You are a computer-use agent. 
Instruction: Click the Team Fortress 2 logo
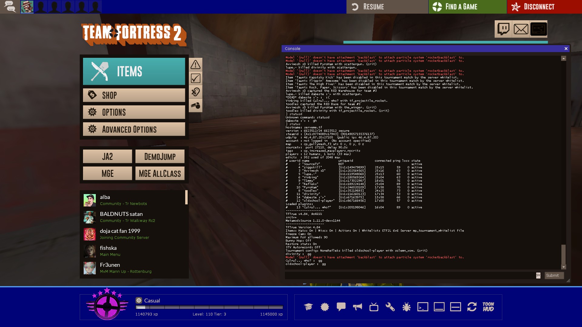(x=133, y=35)
